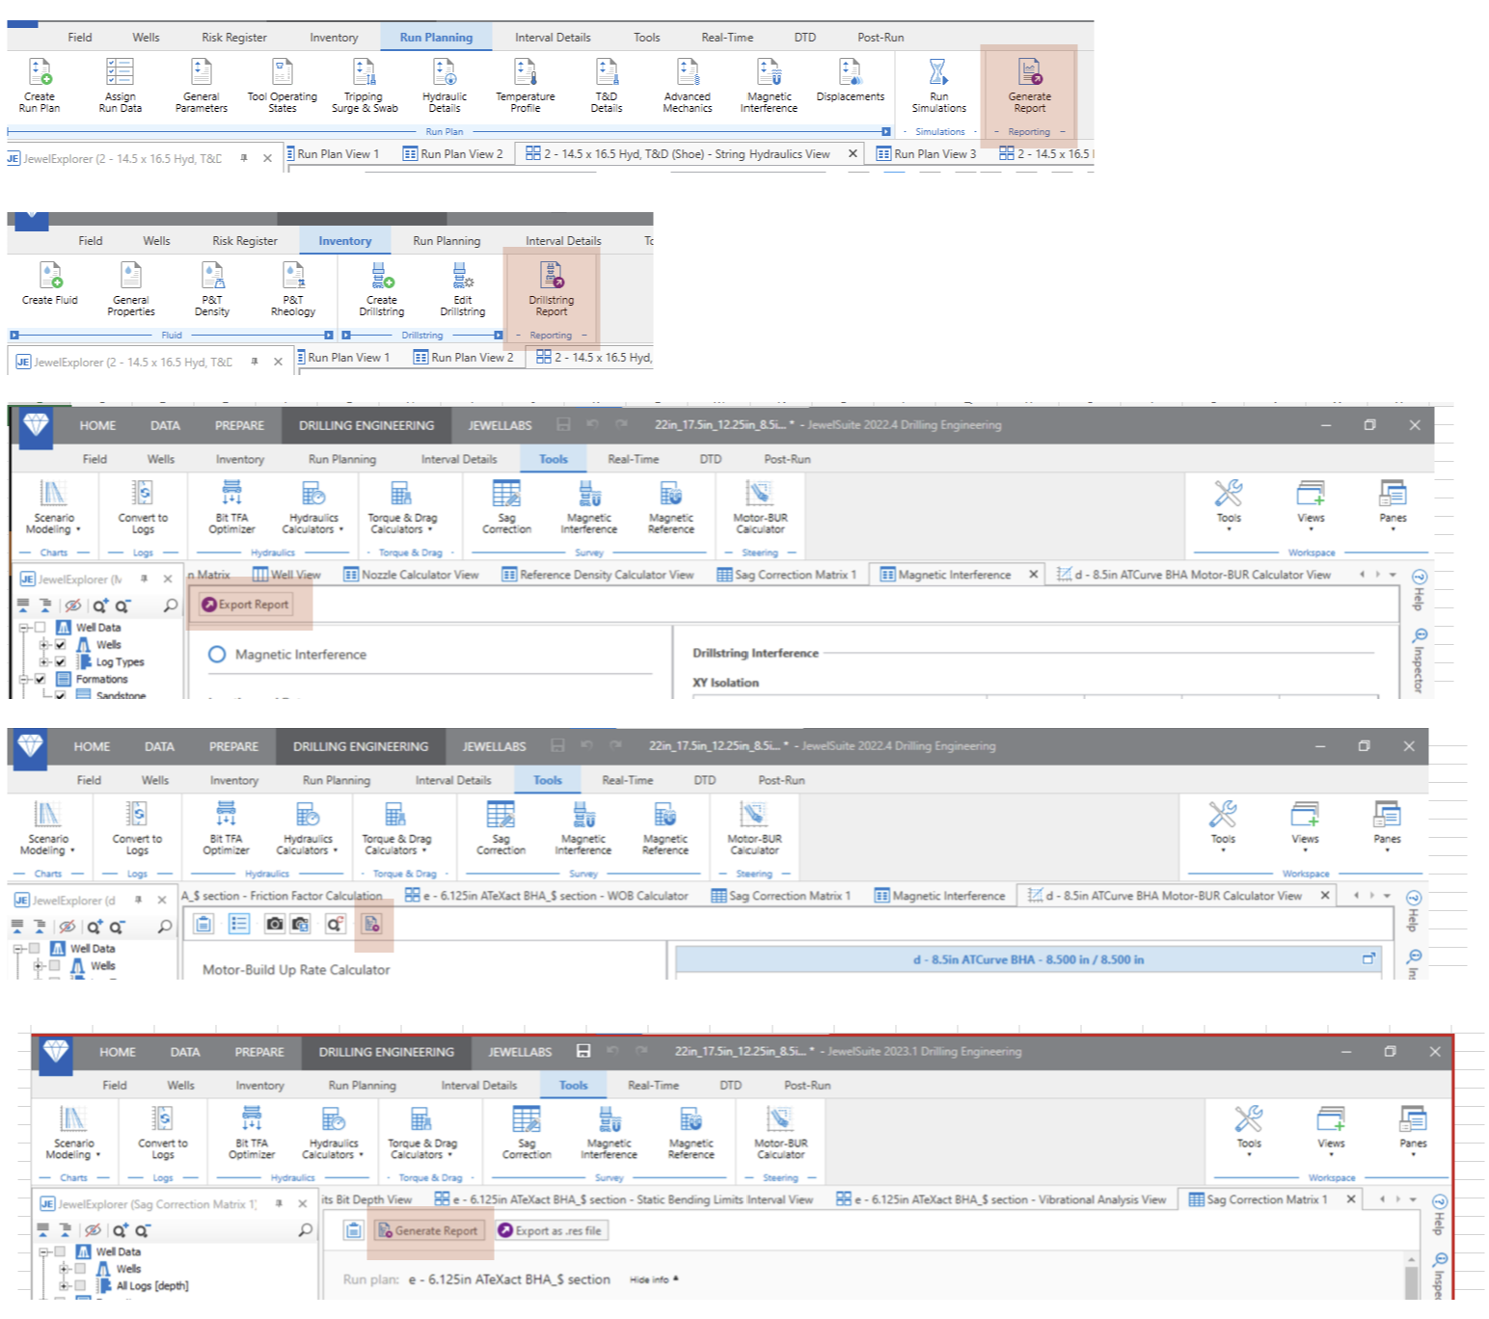Open Sag Correction in the JewelSuite 2023.1 window

coord(527,1133)
